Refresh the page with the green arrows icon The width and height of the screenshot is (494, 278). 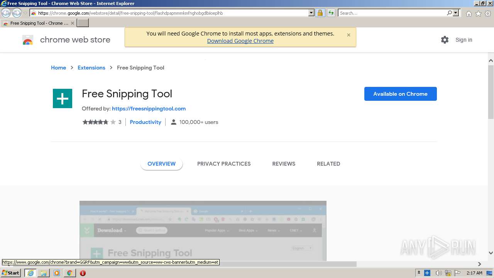point(331,13)
